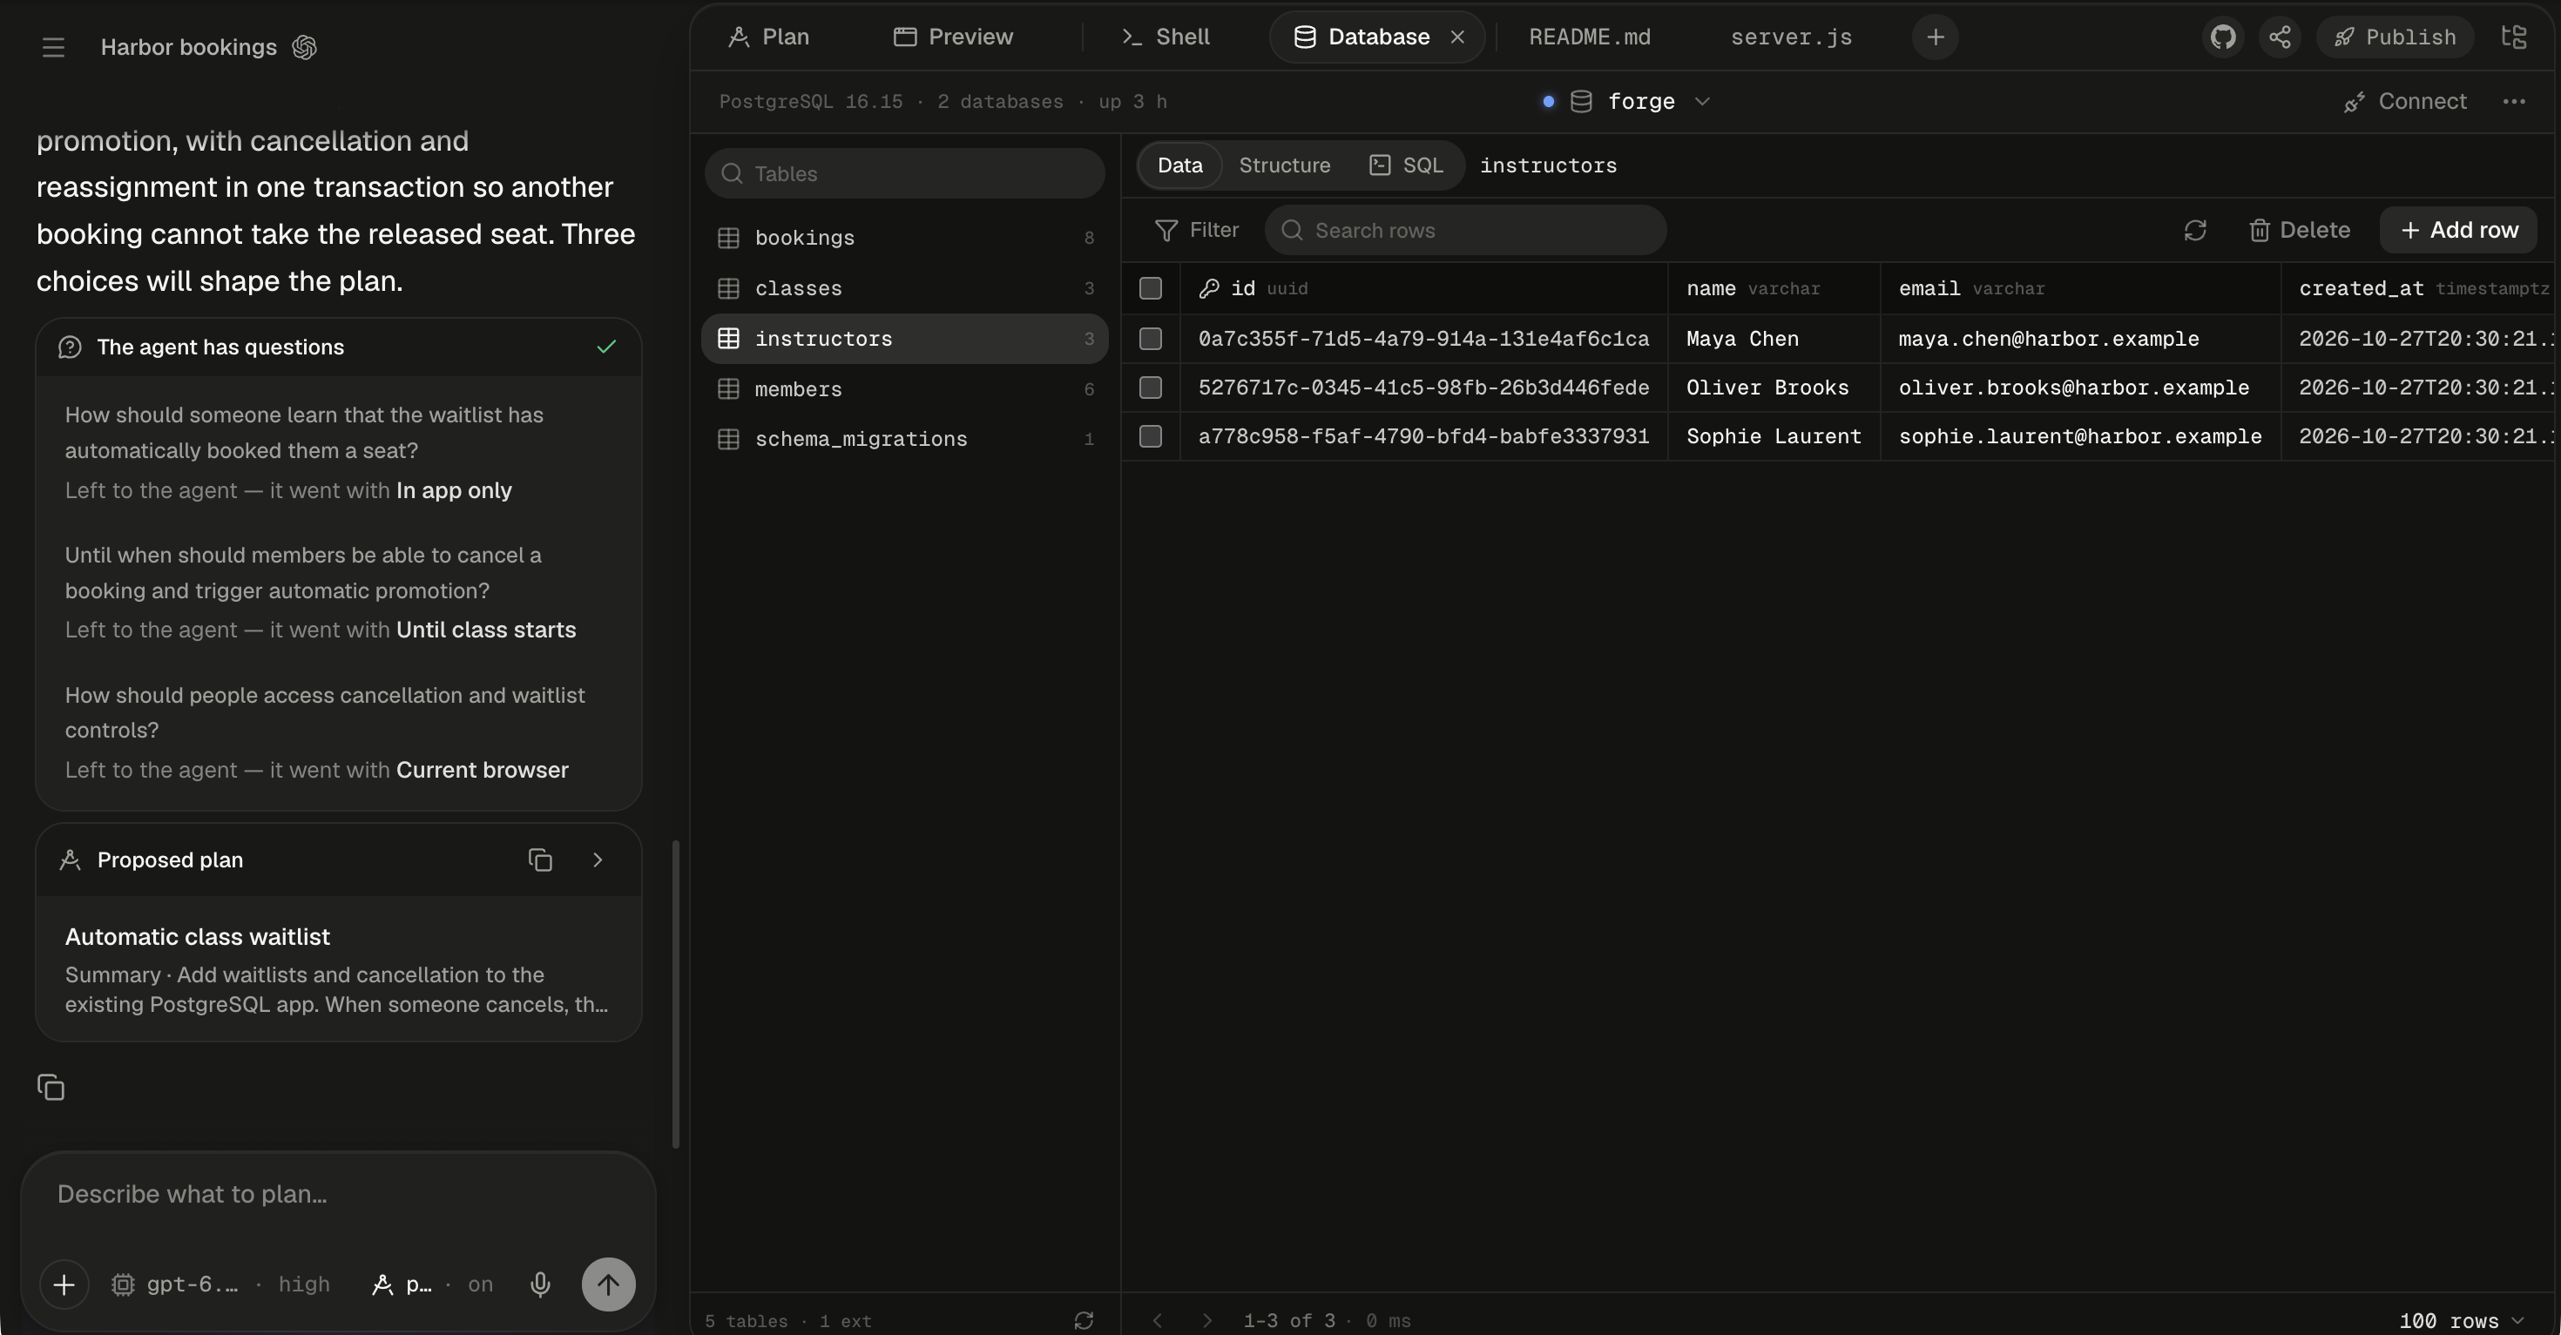Select the Oliver Brooks row checkbox
The height and width of the screenshot is (1335, 2561).
1150,388
